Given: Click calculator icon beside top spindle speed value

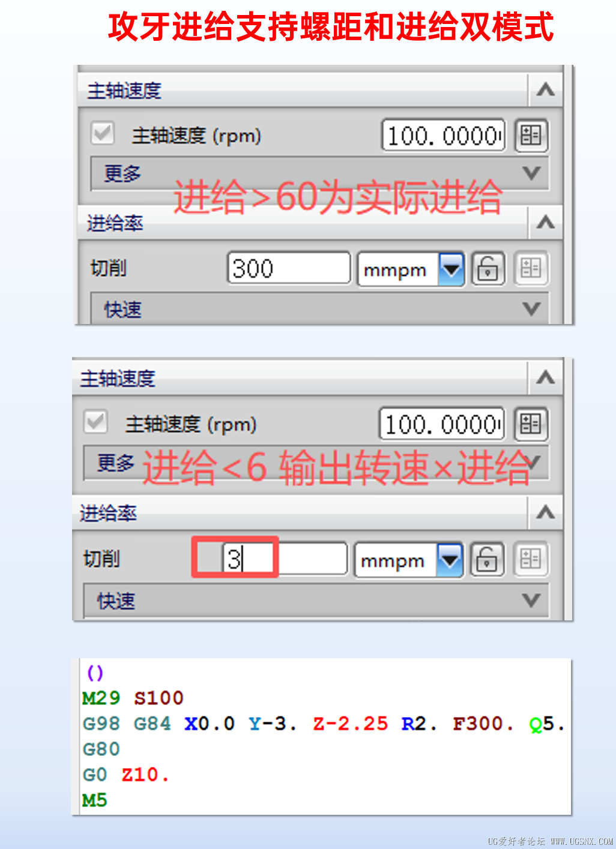Looking at the screenshot, I should point(531,136).
